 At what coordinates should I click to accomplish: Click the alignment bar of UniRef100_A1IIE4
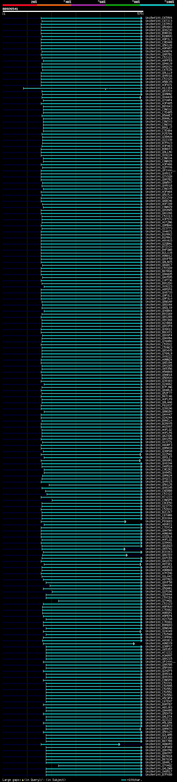[x=83, y=88]
